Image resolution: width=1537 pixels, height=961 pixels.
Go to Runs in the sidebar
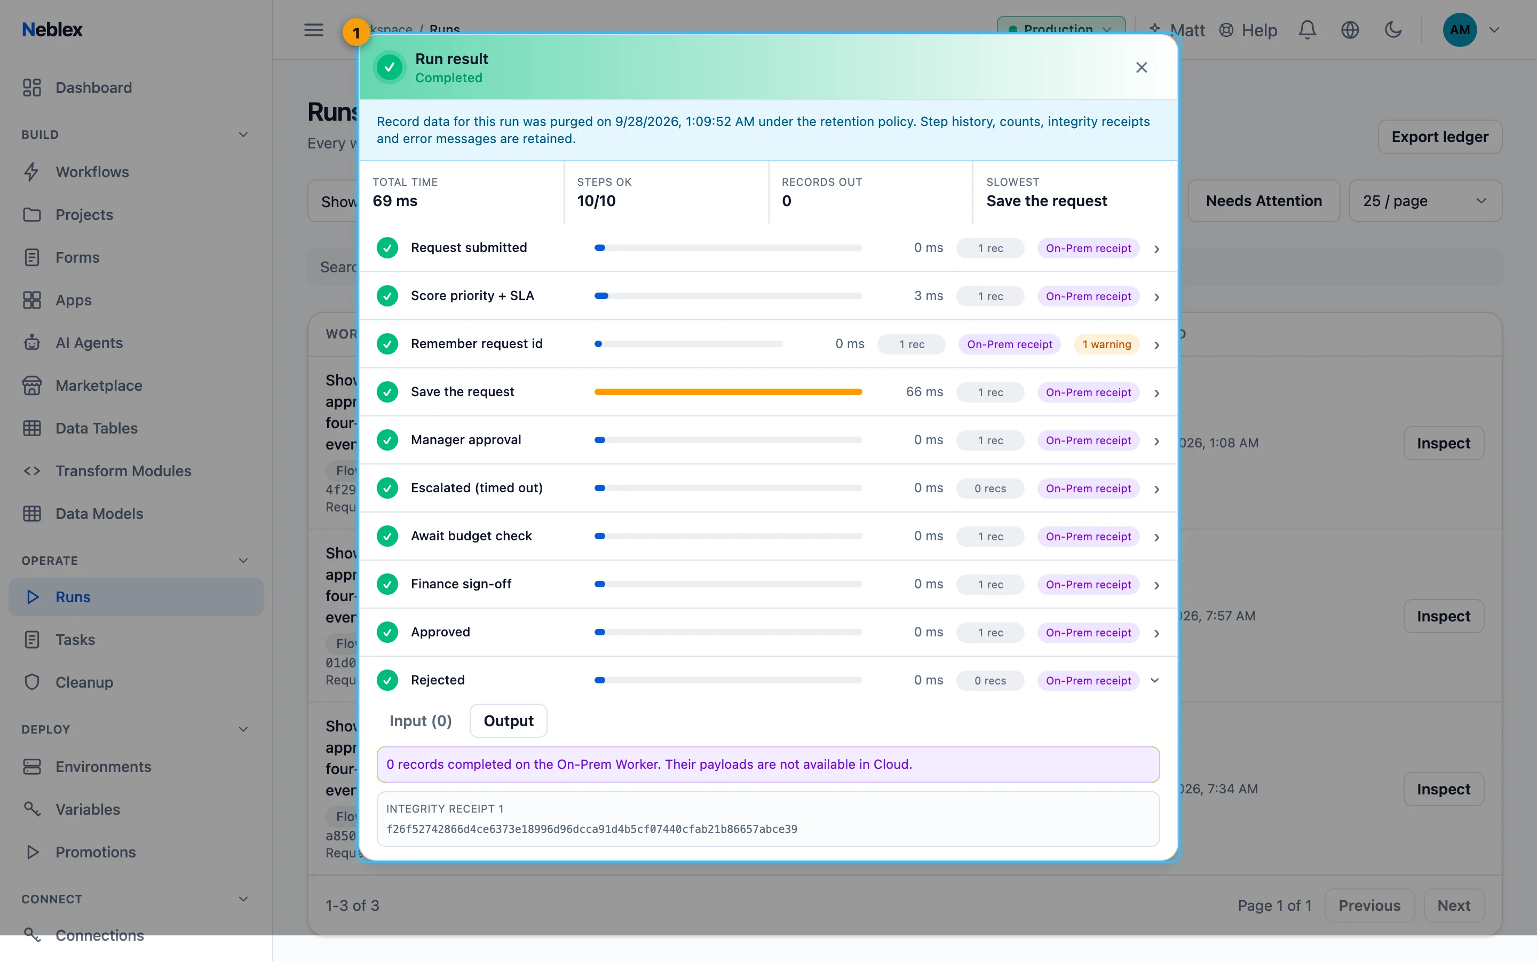[136, 597]
